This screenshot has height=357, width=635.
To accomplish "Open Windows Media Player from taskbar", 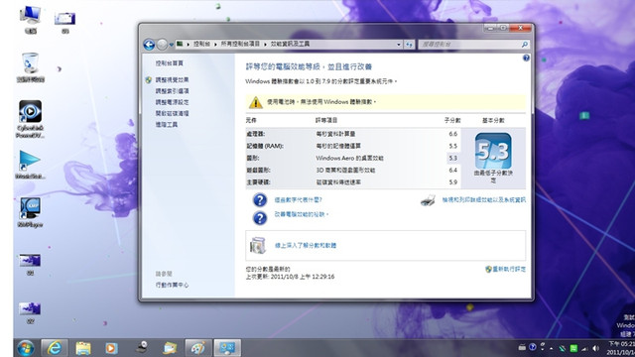I will pyautogui.click(x=111, y=348).
